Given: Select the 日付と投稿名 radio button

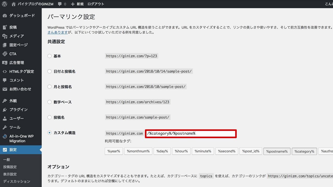Looking at the screenshot, I should 49,71.
